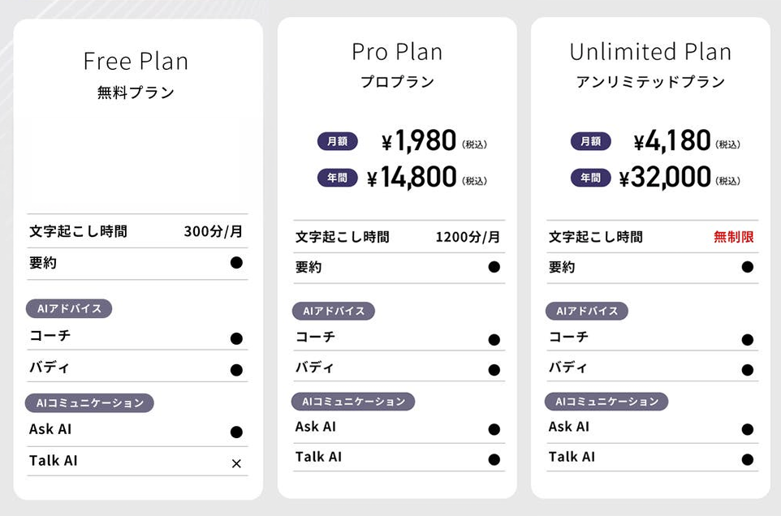Select the Pro Plan 年間 badge
The image size is (781, 516).
[337, 178]
